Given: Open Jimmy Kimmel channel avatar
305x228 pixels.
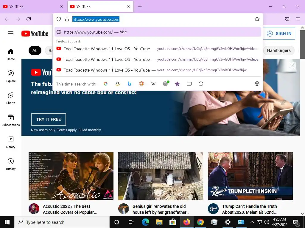Looking at the screenshot, I should [x=213, y=209].
